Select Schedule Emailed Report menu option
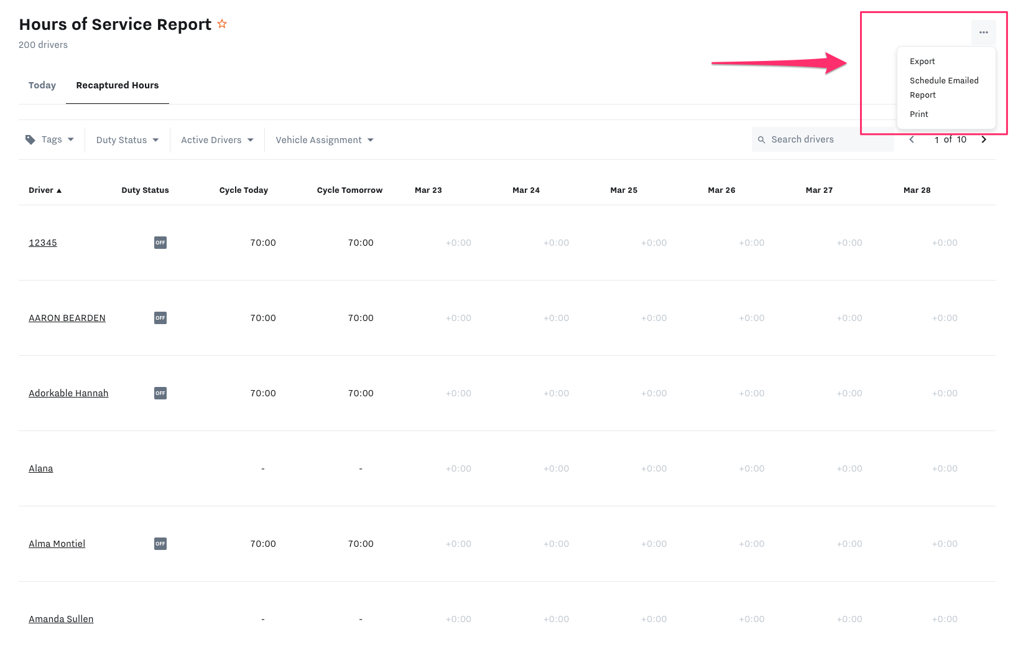 click(944, 88)
